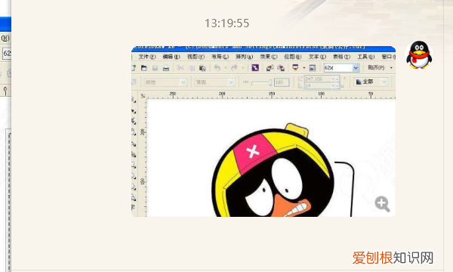Click the 13:19:55 timestamp text
This screenshot has width=453, height=272.
click(x=226, y=23)
